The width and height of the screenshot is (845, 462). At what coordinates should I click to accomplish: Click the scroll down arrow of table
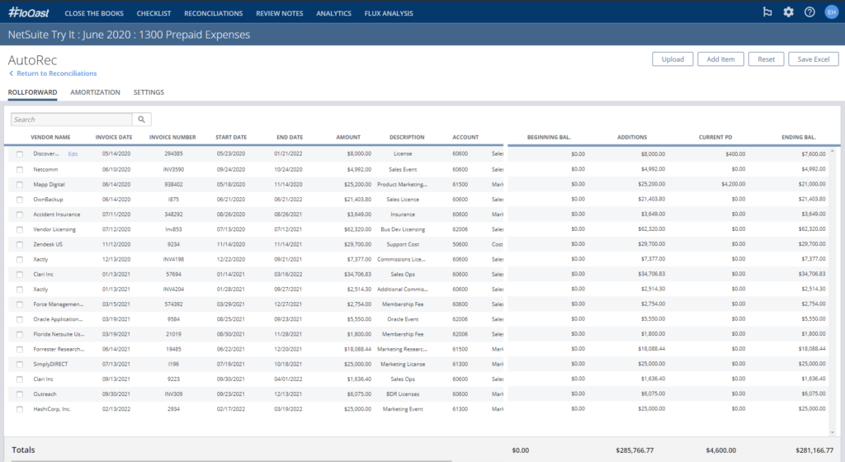832,432
